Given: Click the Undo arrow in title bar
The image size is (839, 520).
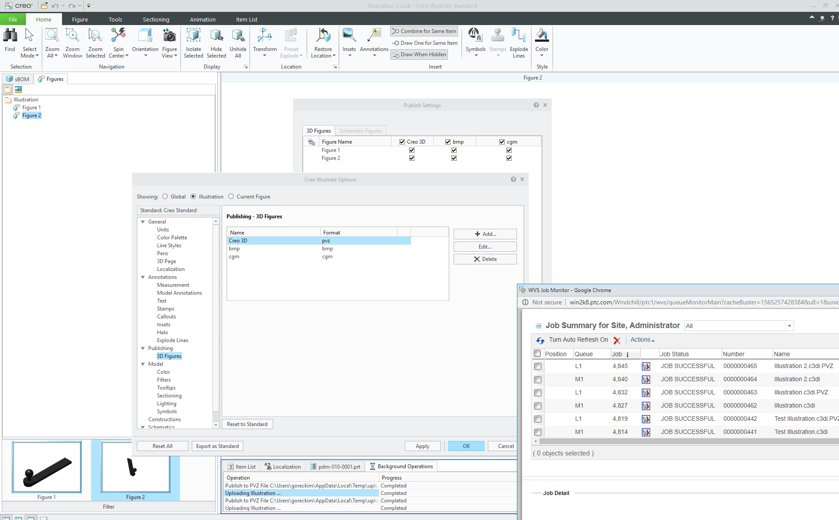Looking at the screenshot, I should pos(55,6).
